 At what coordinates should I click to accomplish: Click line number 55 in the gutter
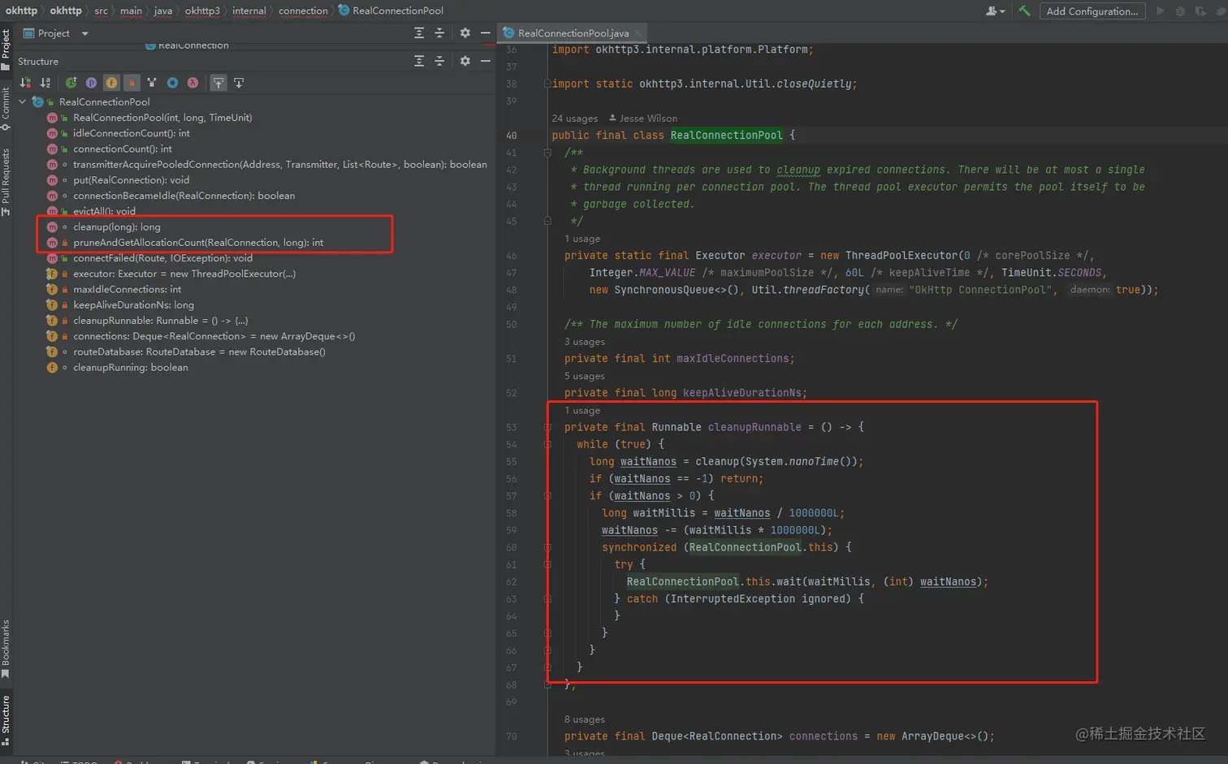pyautogui.click(x=511, y=462)
